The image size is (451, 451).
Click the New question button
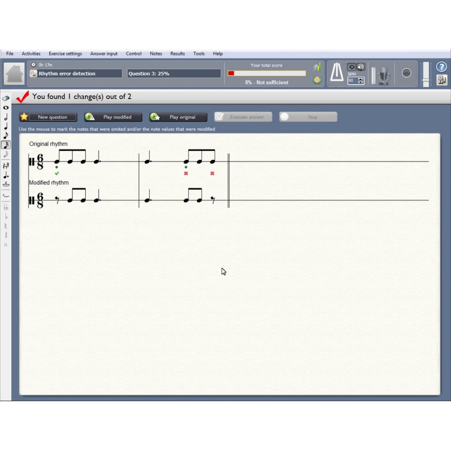click(x=48, y=117)
